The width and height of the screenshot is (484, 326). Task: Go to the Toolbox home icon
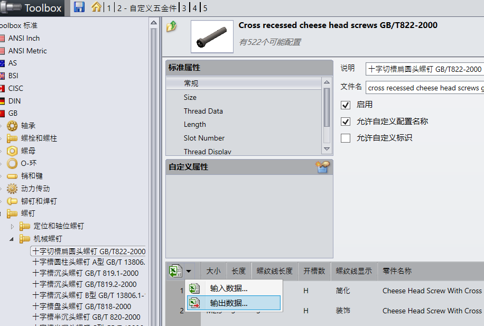click(x=96, y=7)
